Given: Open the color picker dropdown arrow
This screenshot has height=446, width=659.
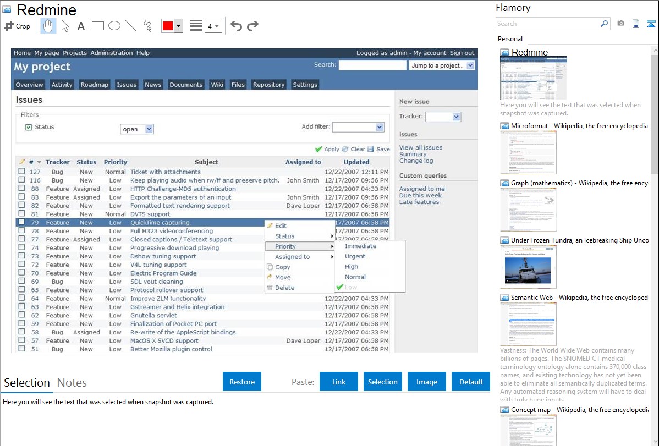Looking at the screenshot, I should (178, 26).
